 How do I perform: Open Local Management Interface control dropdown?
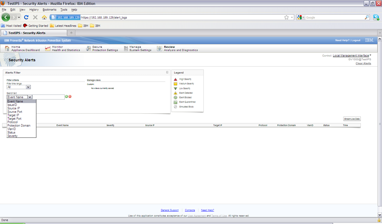352,56
